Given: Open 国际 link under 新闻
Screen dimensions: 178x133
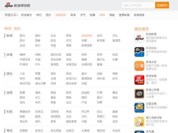Looking at the screenshot, I should [x=38, y=36].
